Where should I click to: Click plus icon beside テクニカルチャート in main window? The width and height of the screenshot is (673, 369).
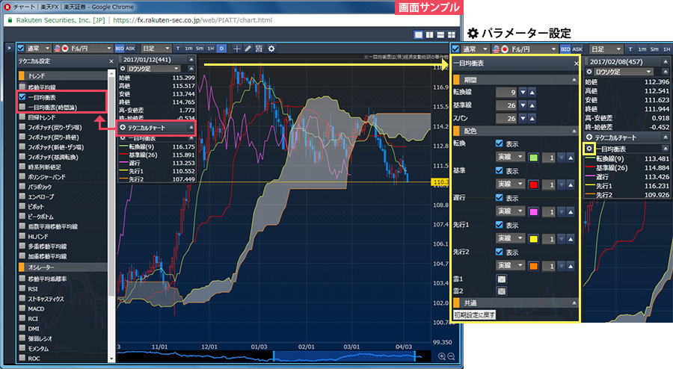point(123,128)
